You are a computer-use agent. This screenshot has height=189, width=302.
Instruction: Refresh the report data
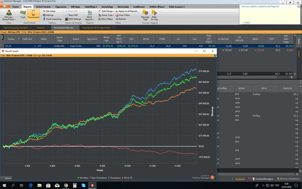[x=121, y=19]
